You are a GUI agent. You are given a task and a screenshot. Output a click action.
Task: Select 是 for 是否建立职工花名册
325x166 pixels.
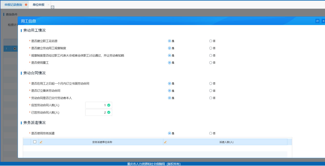click(169, 41)
